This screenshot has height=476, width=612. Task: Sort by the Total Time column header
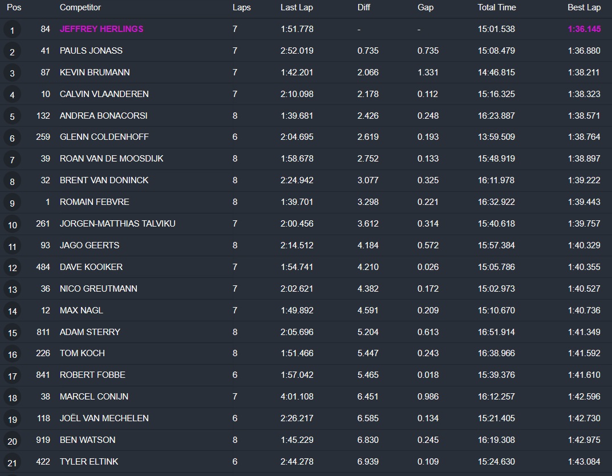point(496,7)
